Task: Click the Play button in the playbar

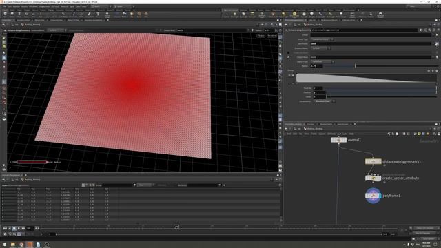Action: pyautogui.click(x=19, y=228)
